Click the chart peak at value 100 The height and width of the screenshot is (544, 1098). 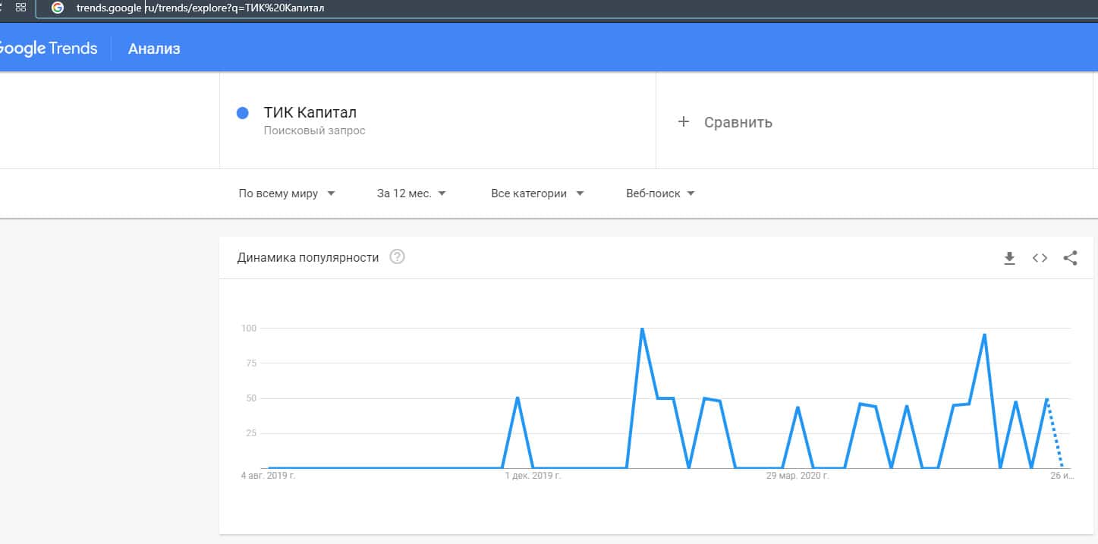pyautogui.click(x=642, y=329)
